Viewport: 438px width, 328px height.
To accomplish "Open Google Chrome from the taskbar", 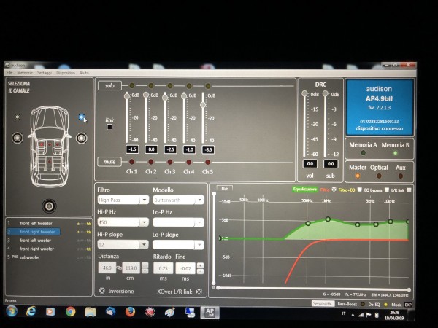I will point(70,311).
